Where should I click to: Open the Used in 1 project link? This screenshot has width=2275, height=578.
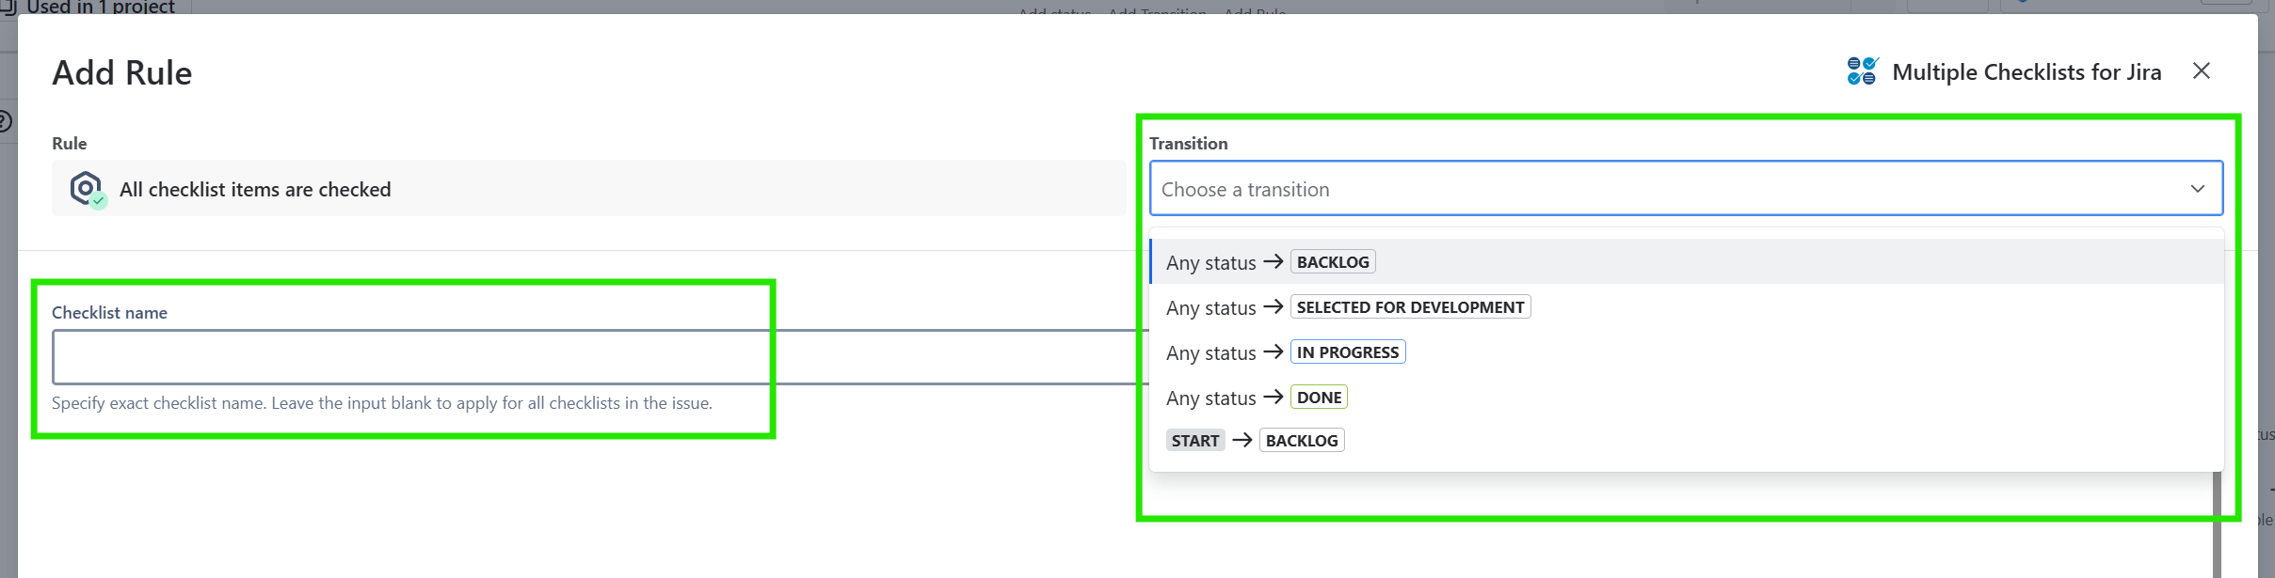[x=100, y=7]
